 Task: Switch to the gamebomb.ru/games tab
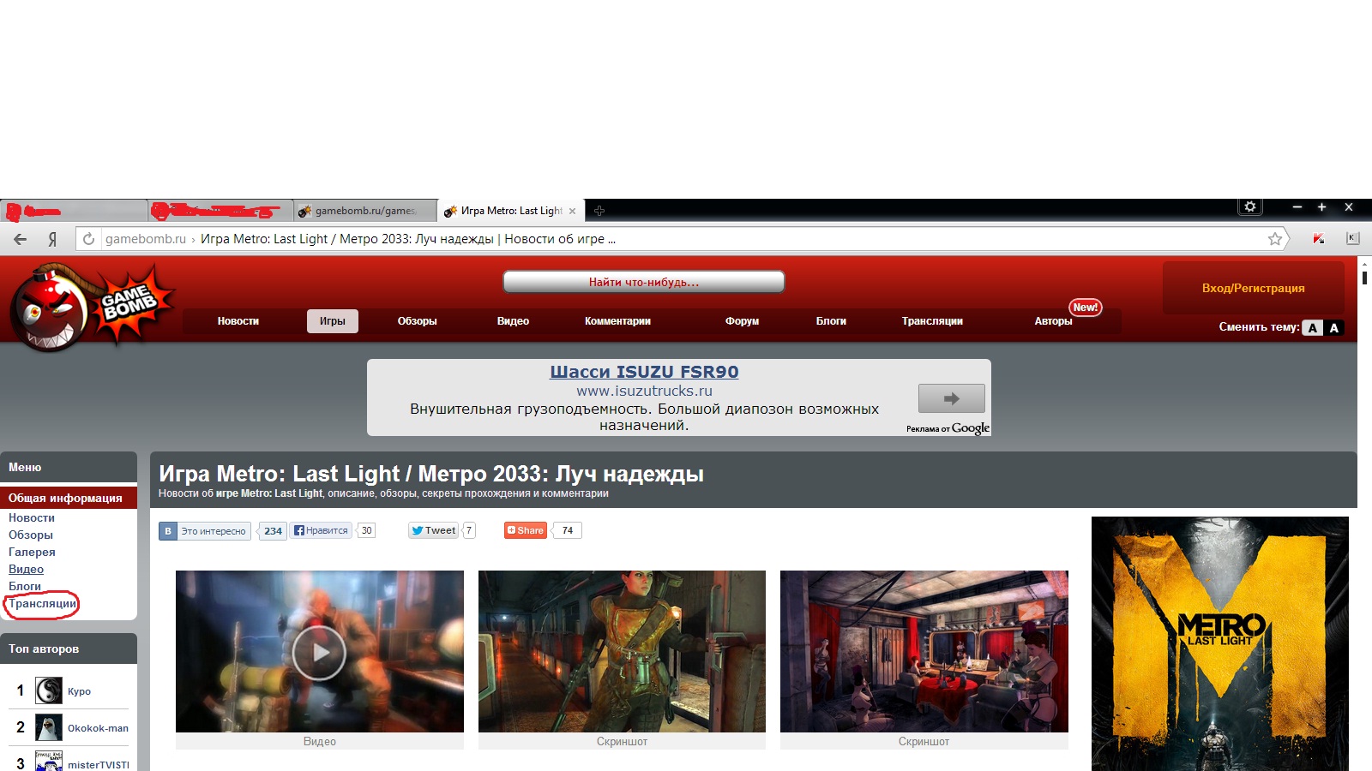click(365, 211)
